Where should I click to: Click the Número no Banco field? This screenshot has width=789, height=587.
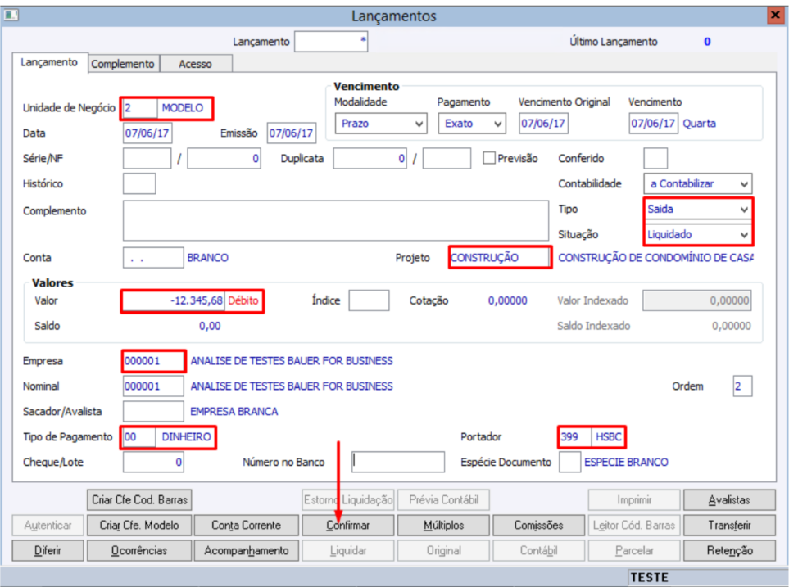(398, 462)
